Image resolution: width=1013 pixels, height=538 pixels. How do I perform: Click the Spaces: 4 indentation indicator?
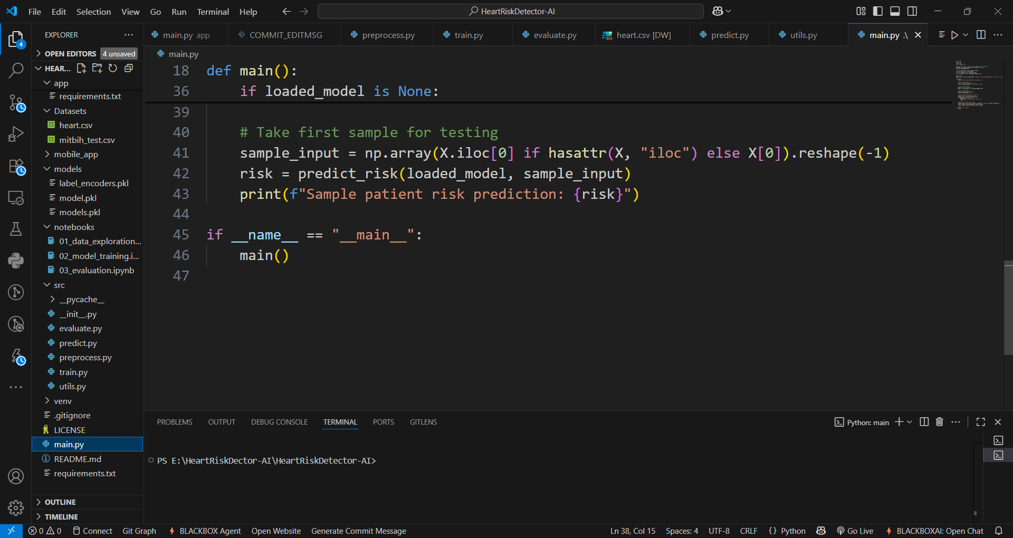point(682,531)
